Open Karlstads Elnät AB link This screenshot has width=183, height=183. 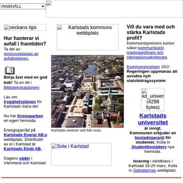[23, 149]
